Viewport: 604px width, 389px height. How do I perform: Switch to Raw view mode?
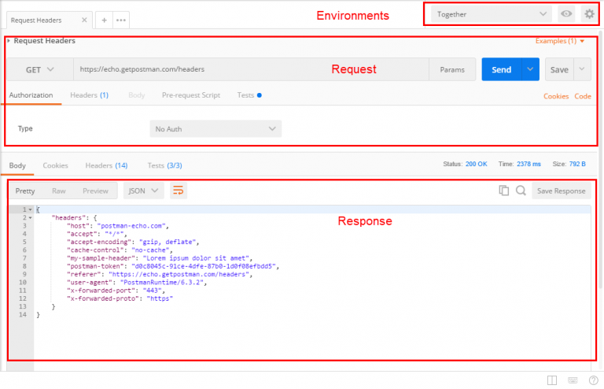[x=58, y=191]
